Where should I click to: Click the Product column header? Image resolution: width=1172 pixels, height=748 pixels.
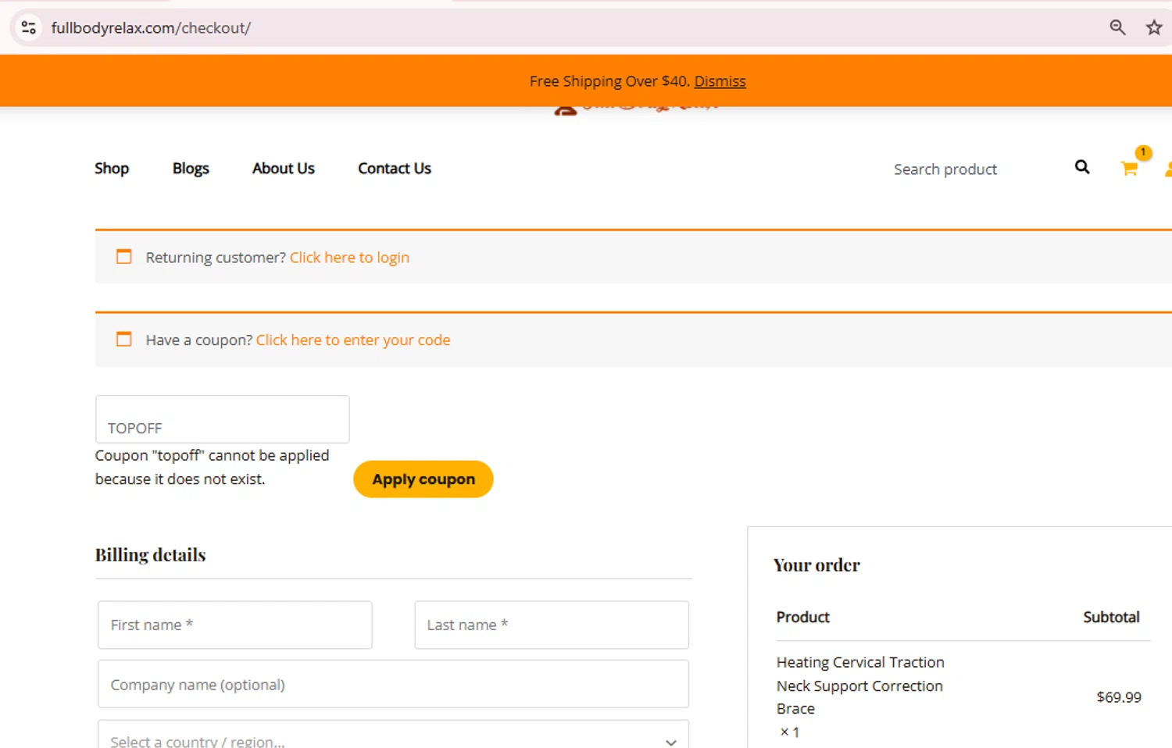[802, 617]
